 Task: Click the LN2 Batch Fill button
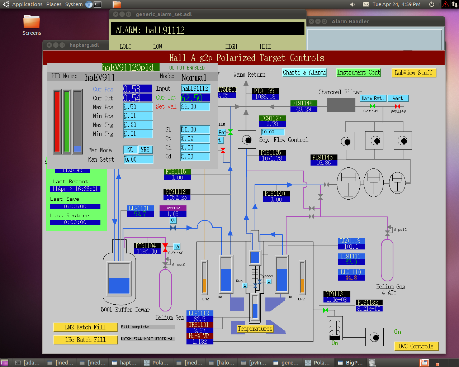(85, 327)
